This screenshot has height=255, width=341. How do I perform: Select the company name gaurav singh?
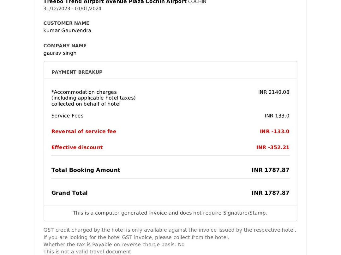pyautogui.click(x=60, y=53)
